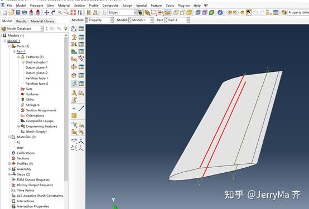Open the Color Code dialog icon
This screenshot has width=309, height=209.
click(284, 13)
